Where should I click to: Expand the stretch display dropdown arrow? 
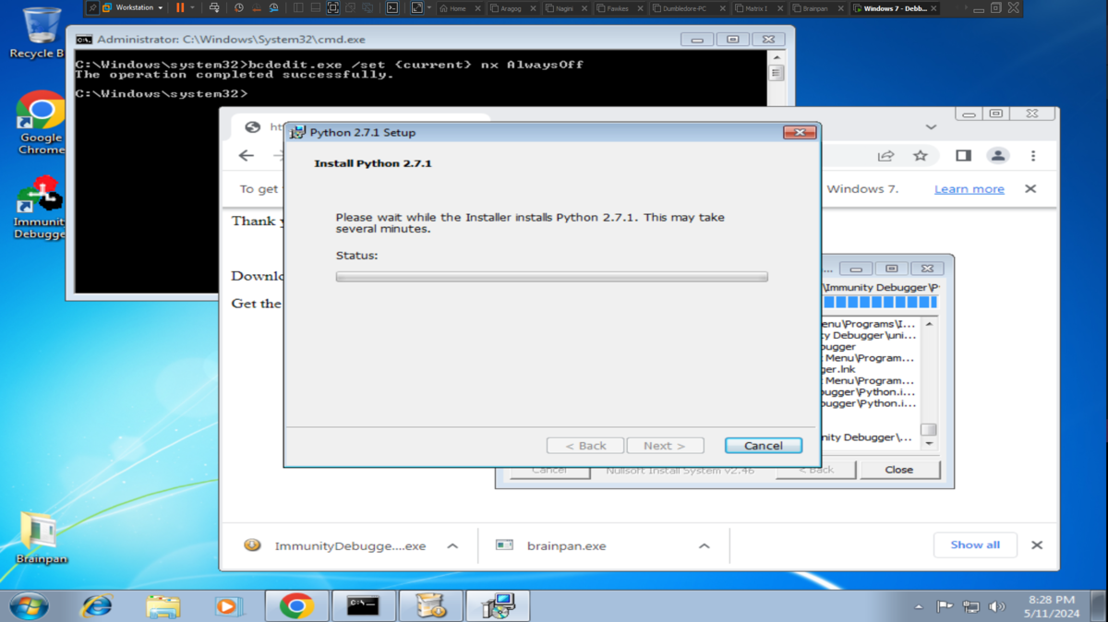429,7
